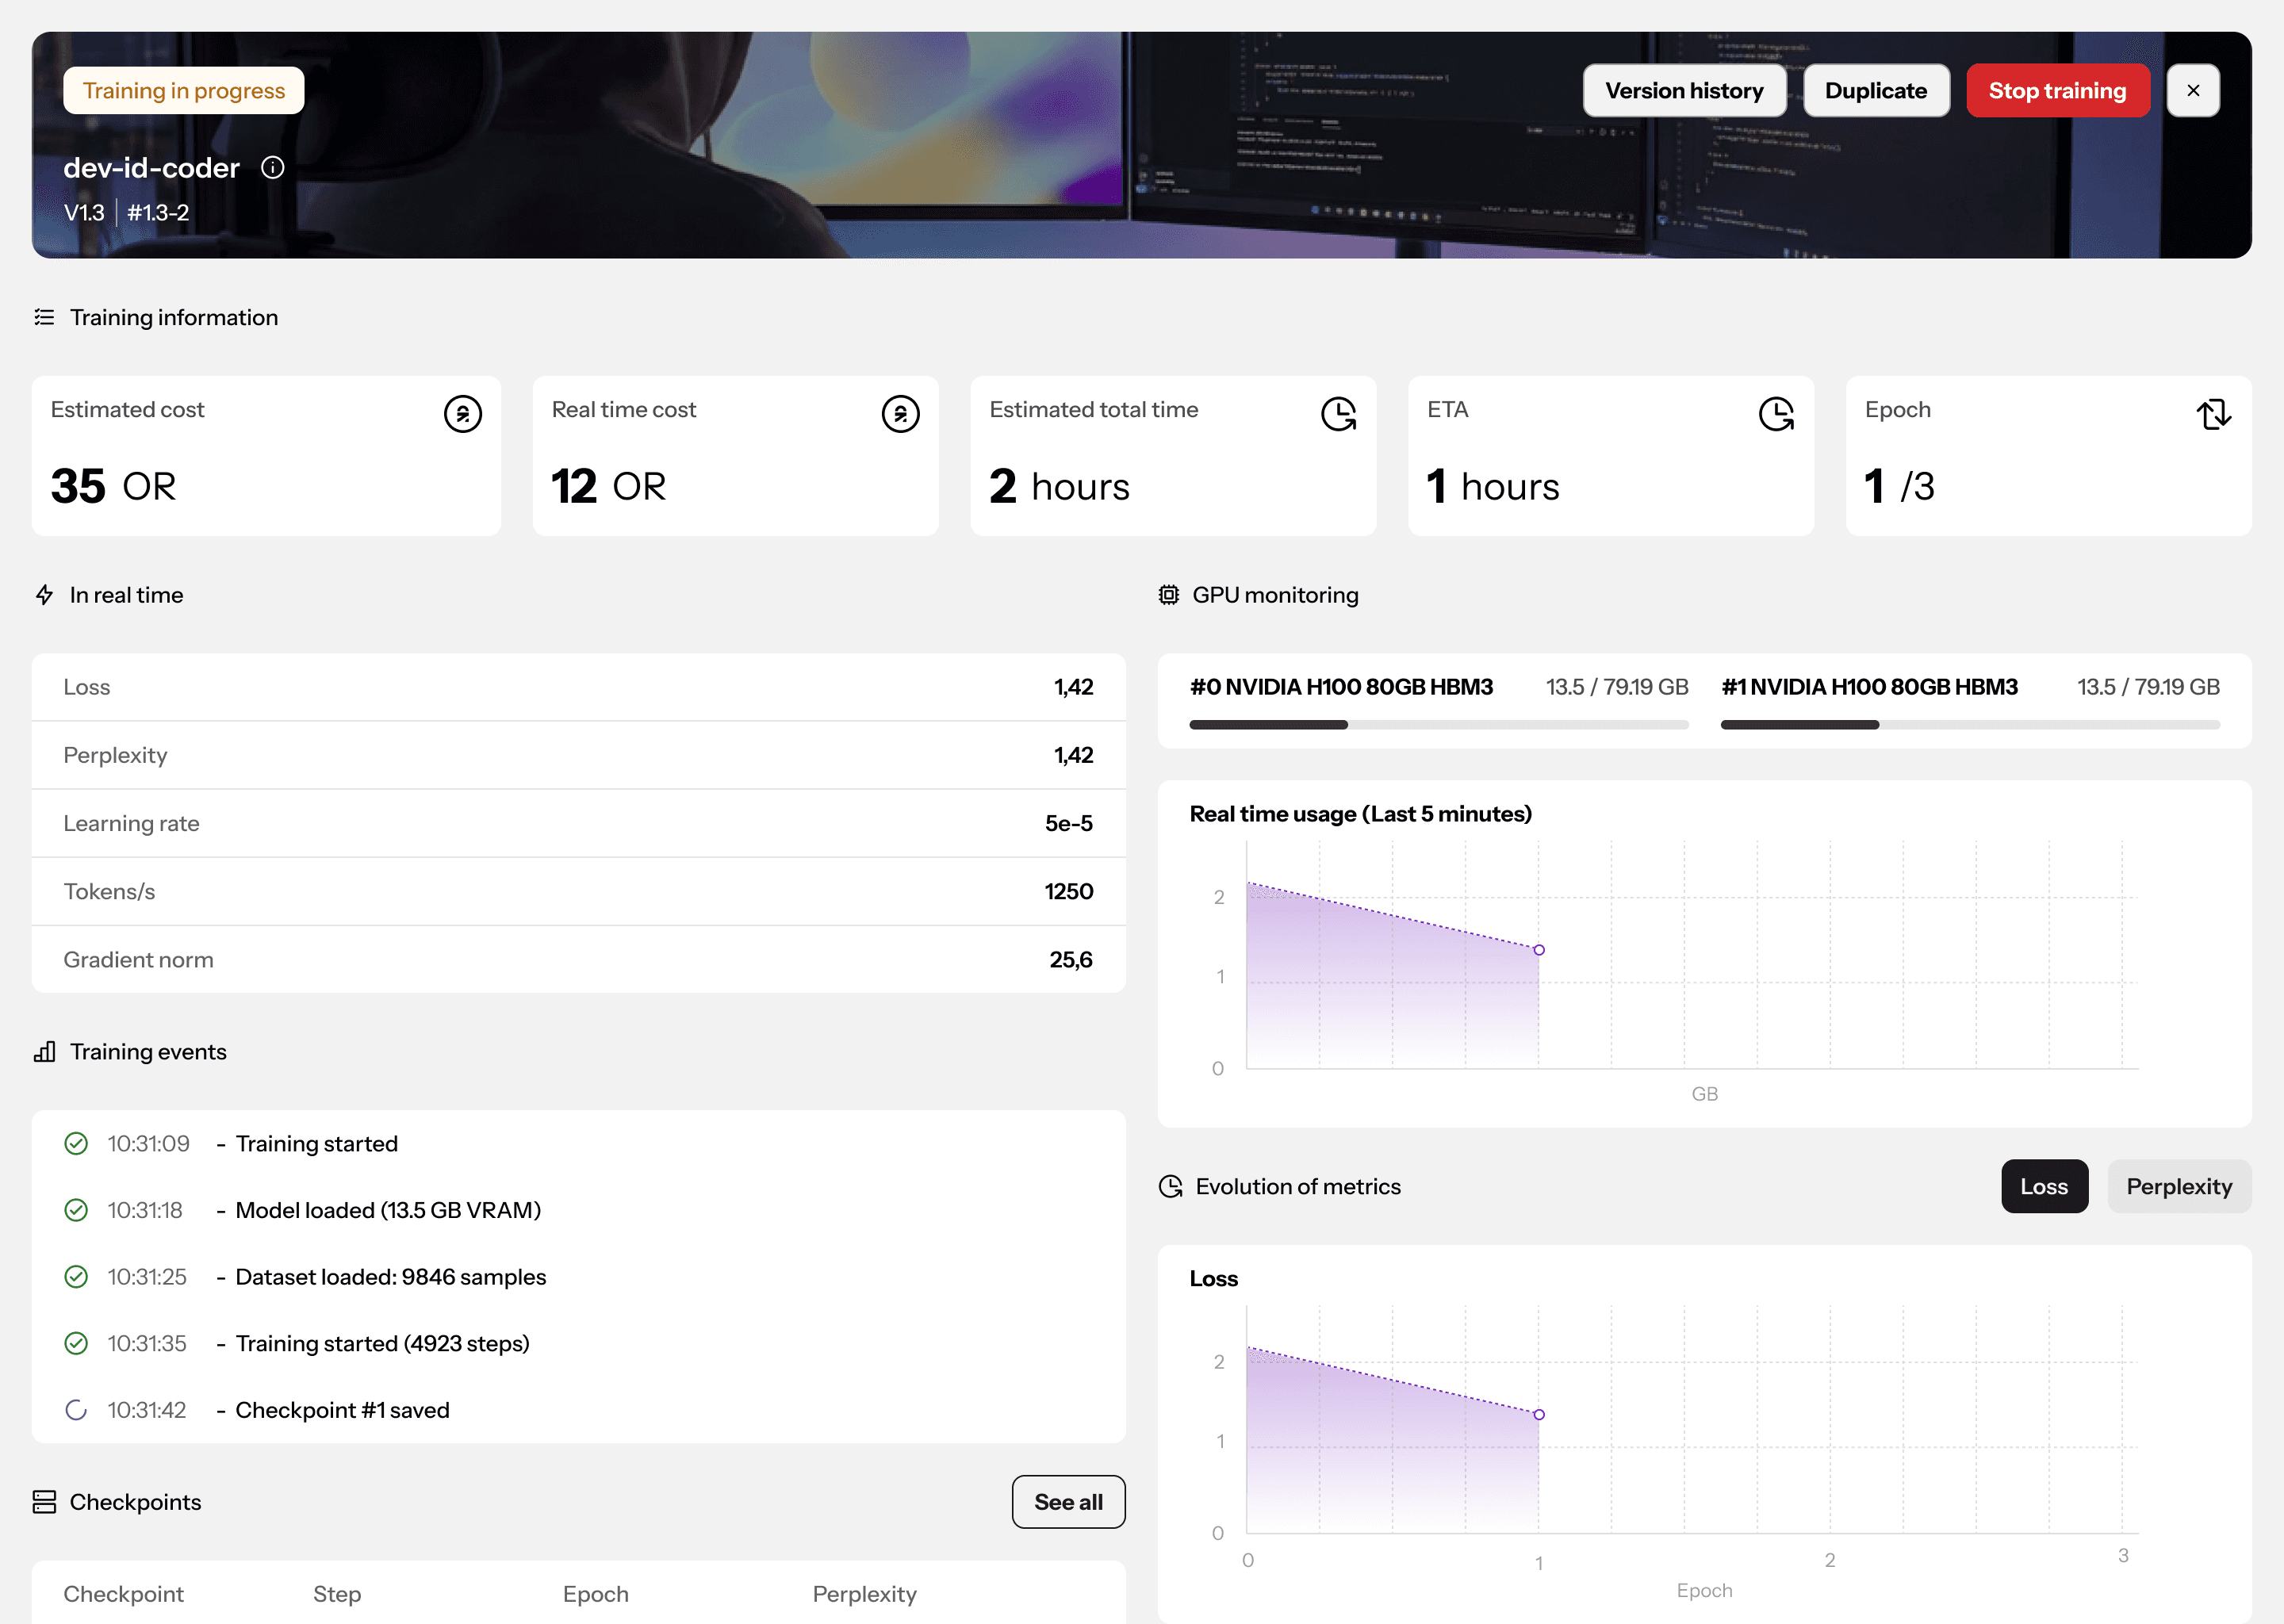Viewport: 2284px width, 1624px height.
Task: Click the Real time cost currency icon
Action: (900, 413)
